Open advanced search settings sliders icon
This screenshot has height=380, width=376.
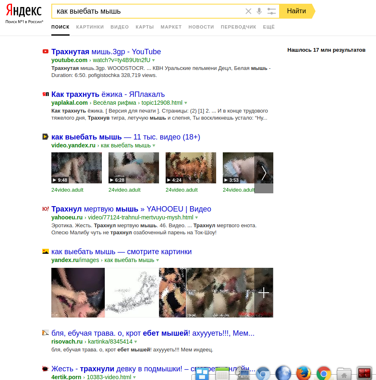(271, 11)
